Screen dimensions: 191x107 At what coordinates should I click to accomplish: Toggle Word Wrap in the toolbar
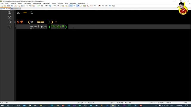pos(71,6)
